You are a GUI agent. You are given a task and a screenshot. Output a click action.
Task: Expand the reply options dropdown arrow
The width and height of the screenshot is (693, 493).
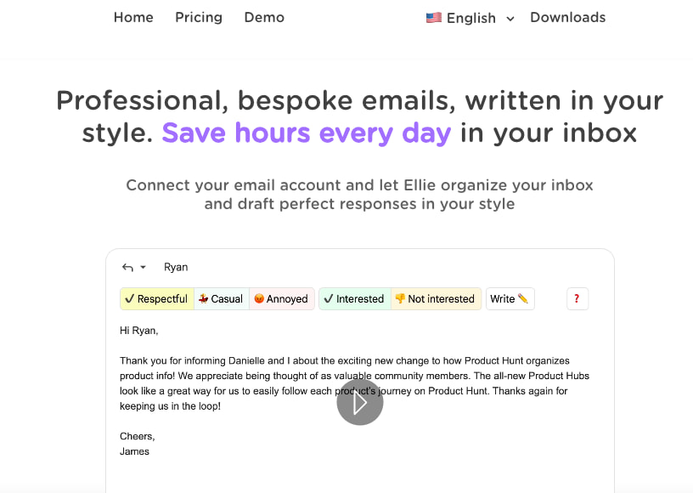pyautogui.click(x=144, y=268)
